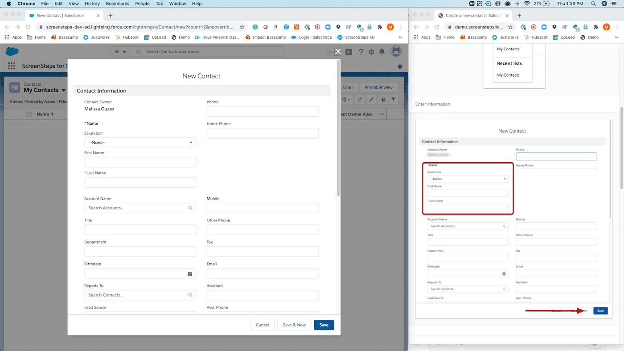Open Salesforce help question mark icon
The height and width of the screenshot is (351, 624).
click(x=361, y=52)
